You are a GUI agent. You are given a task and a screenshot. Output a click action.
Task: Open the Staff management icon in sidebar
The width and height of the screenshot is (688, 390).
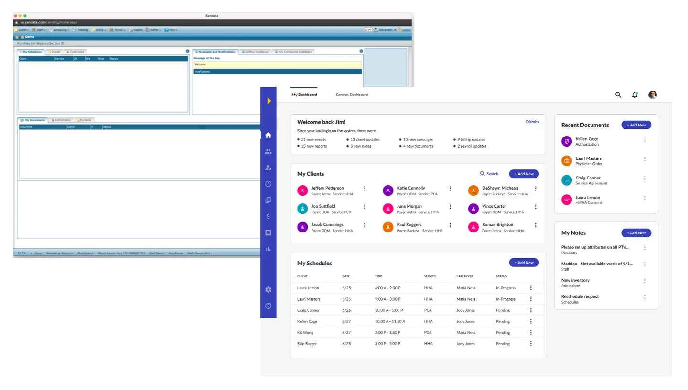point(268,168)
